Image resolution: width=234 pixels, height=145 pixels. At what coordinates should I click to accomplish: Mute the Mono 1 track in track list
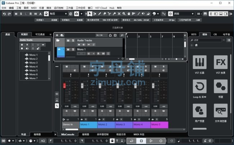pyautogui.click(x=68, y=49)
